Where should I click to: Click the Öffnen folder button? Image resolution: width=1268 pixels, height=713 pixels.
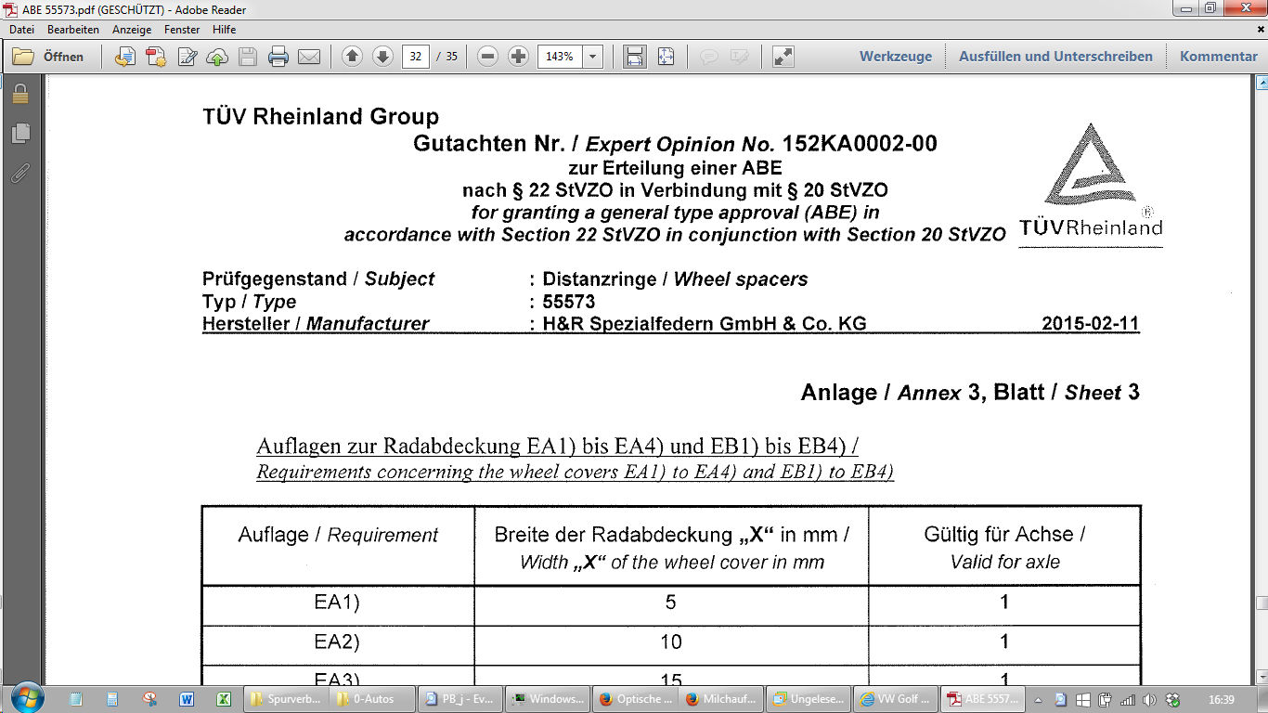pyautogui.click(x=48, y=57)
